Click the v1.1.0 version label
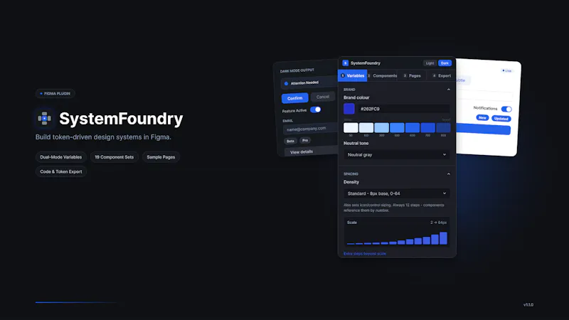 (x=528, y=305)
